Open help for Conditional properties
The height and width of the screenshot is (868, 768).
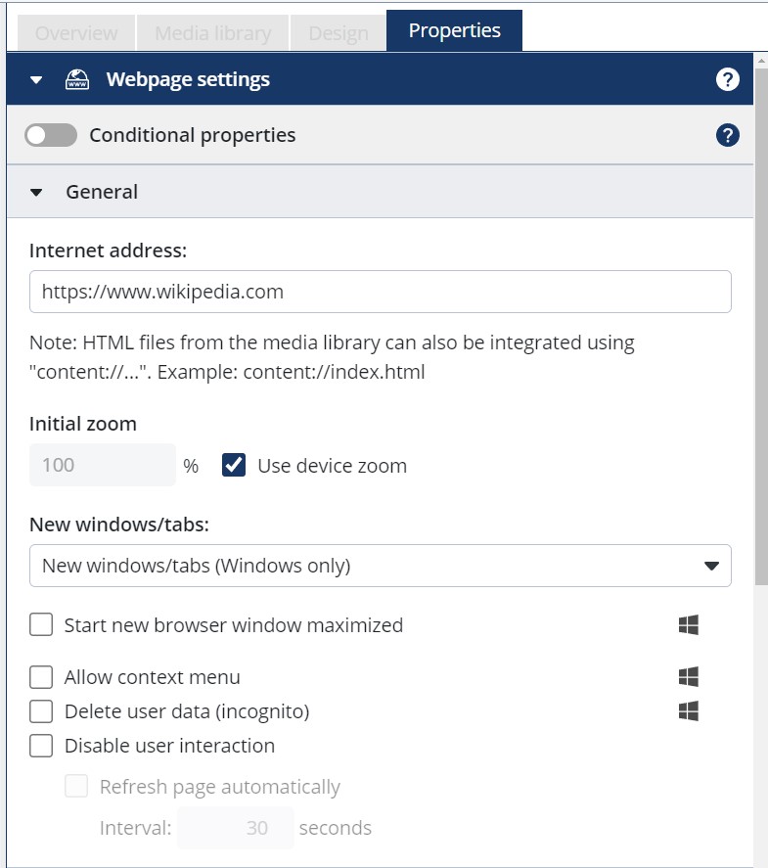727,134
